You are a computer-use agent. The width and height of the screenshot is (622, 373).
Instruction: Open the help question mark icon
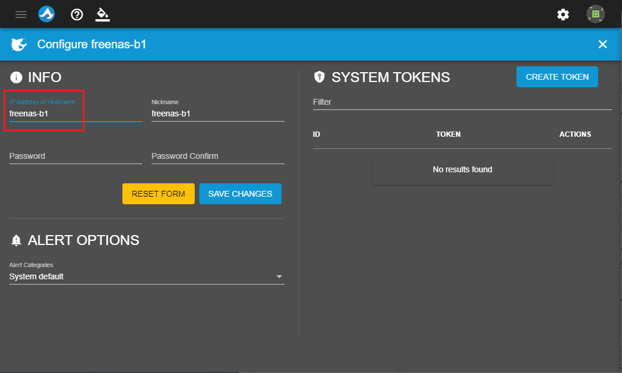(76, 15)
